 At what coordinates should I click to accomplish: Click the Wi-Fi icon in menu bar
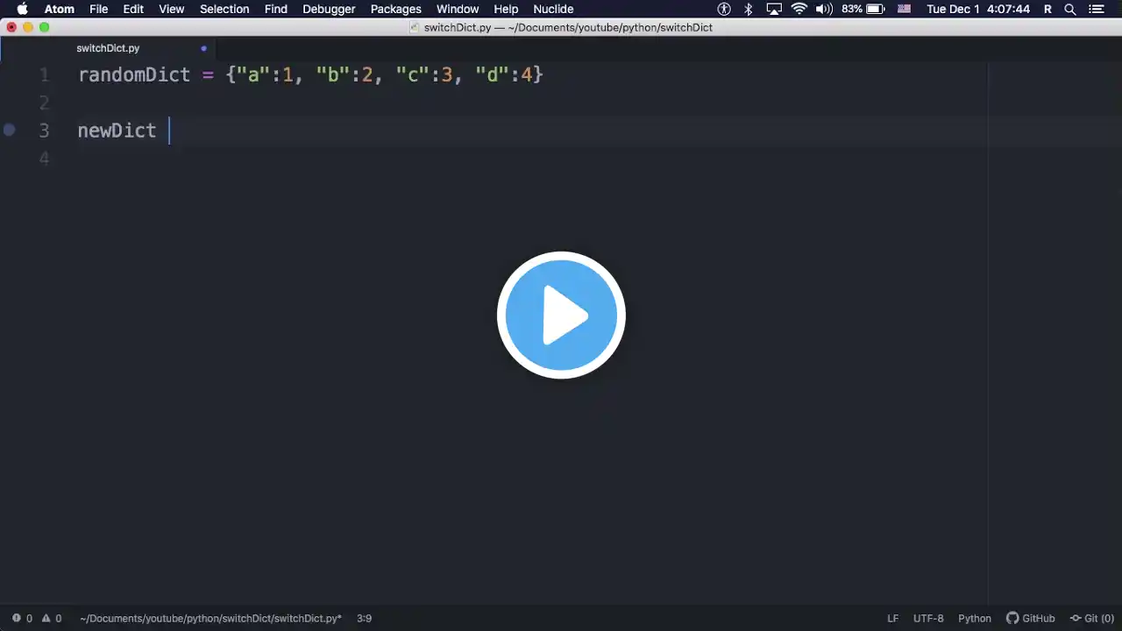(x=799, y=9)
